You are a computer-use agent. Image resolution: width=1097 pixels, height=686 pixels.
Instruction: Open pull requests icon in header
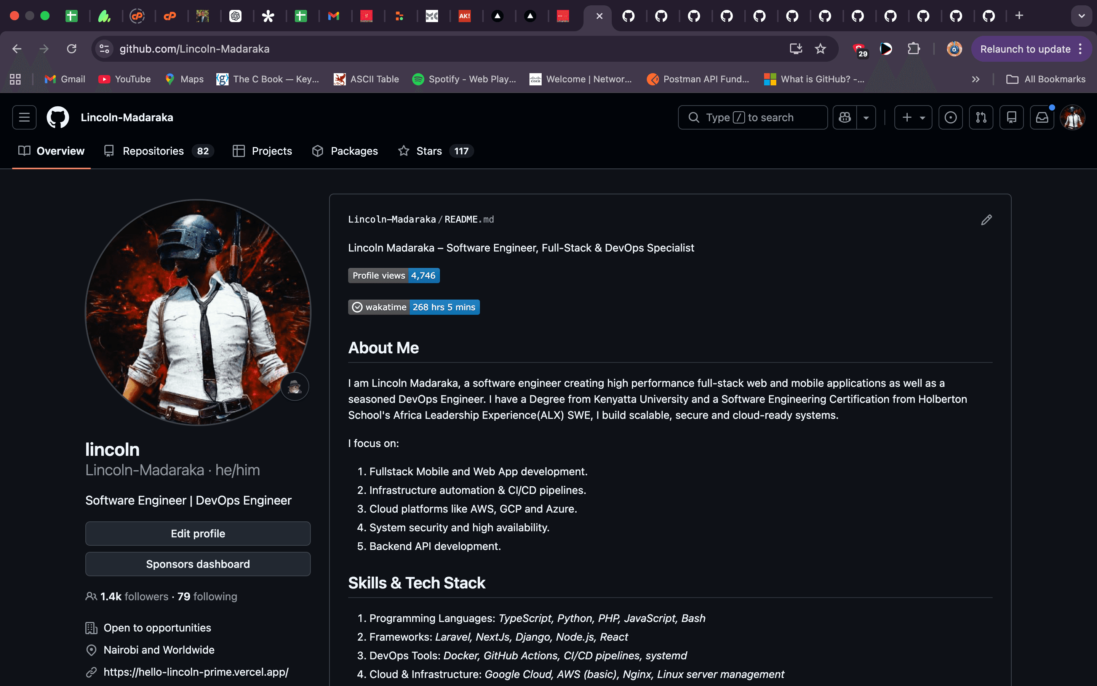click(x=981, y=117)
